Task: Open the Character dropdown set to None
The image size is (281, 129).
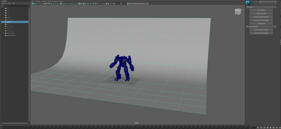Action: point(268,2)
